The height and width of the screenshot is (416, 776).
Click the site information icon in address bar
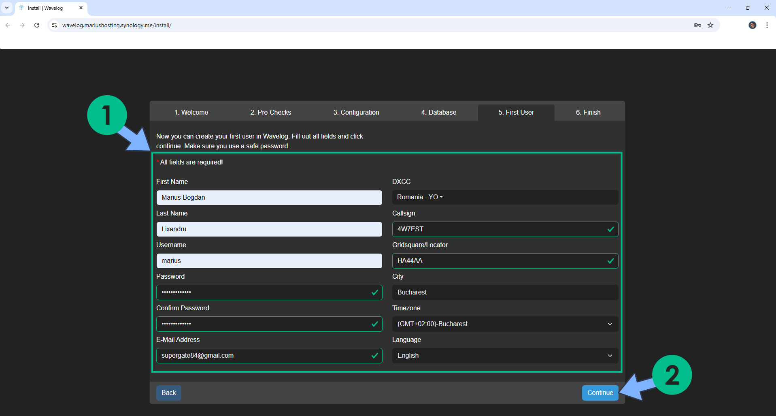[54, 25]
